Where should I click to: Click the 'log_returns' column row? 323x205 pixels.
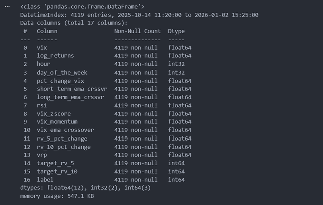pos(55,56)
